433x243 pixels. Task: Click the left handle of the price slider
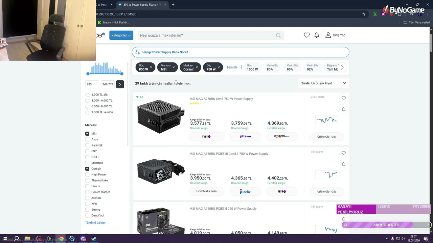88,74
